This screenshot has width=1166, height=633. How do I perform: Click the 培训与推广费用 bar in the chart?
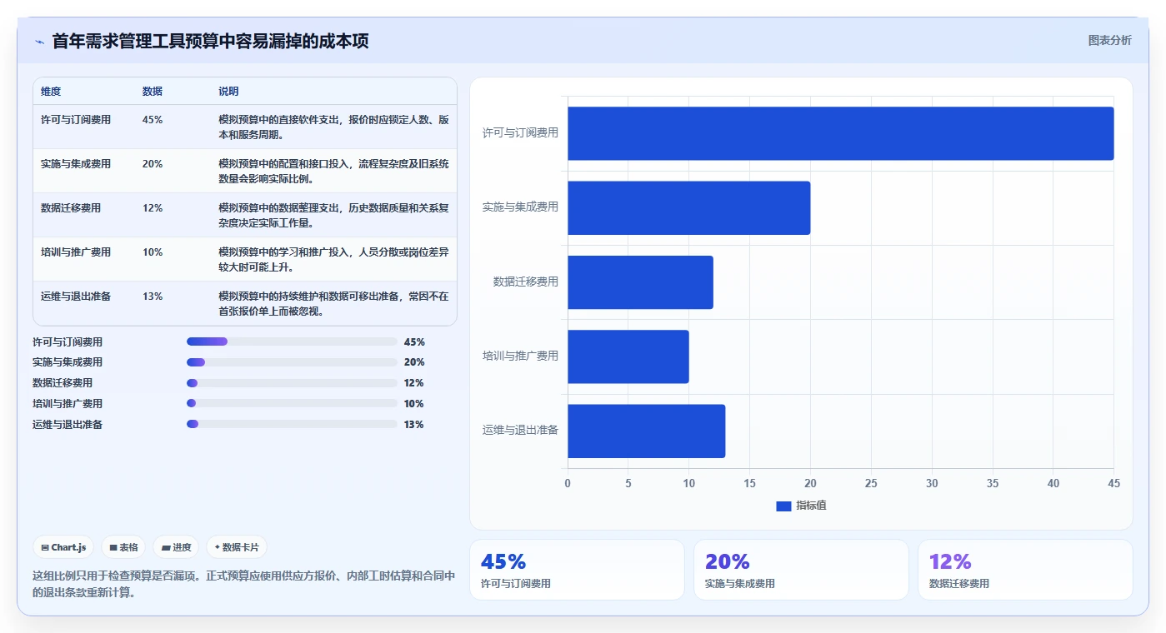tap(628, 356)
